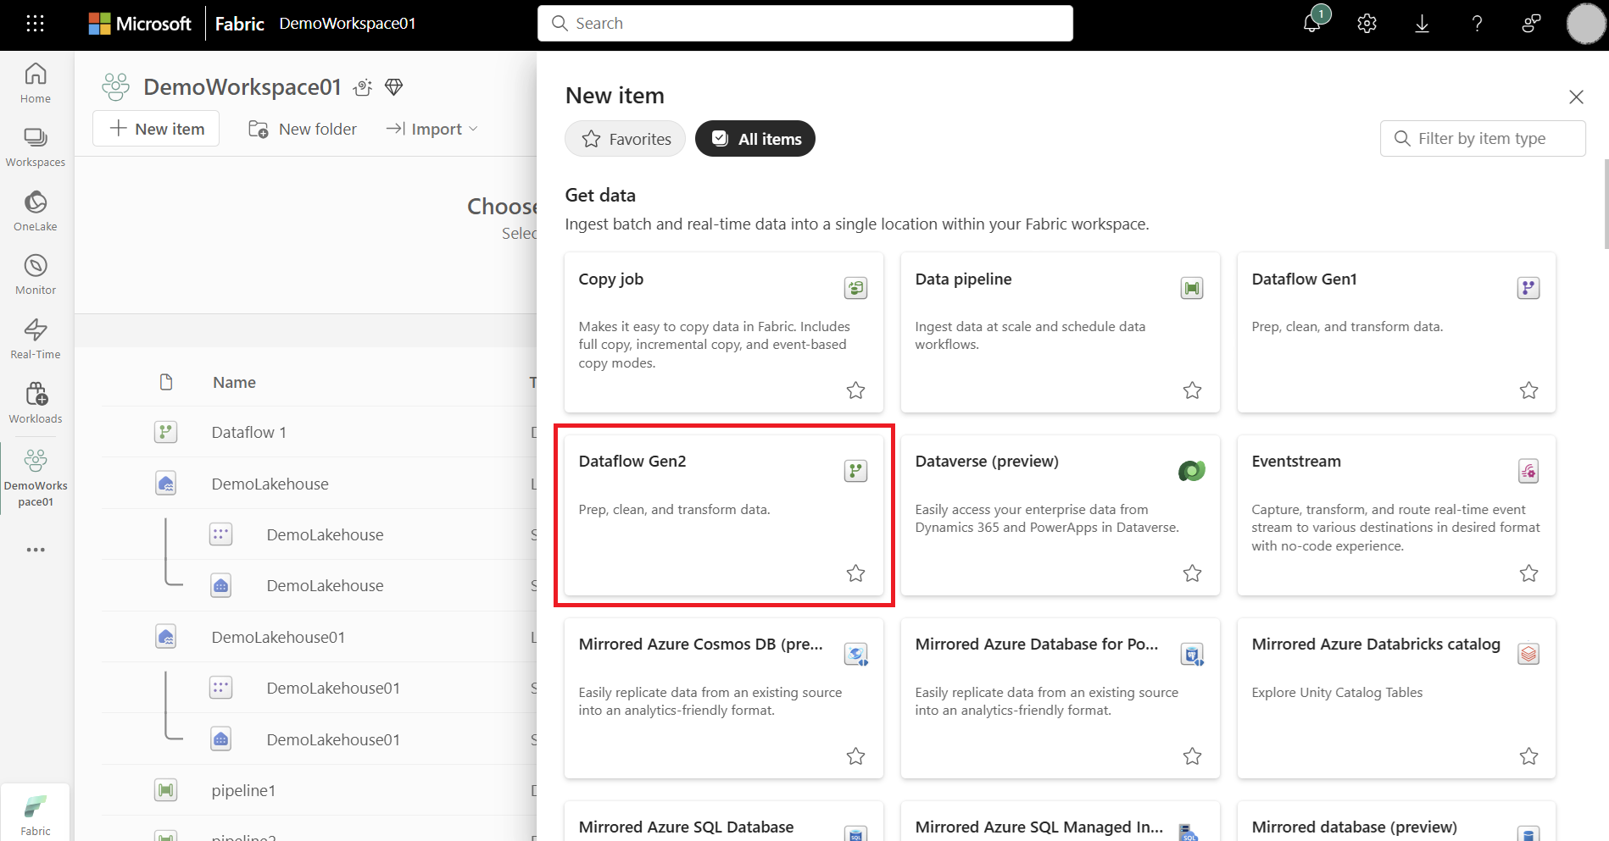
Task: Click the Microsoft logo
Action: (x=140, y=24)
